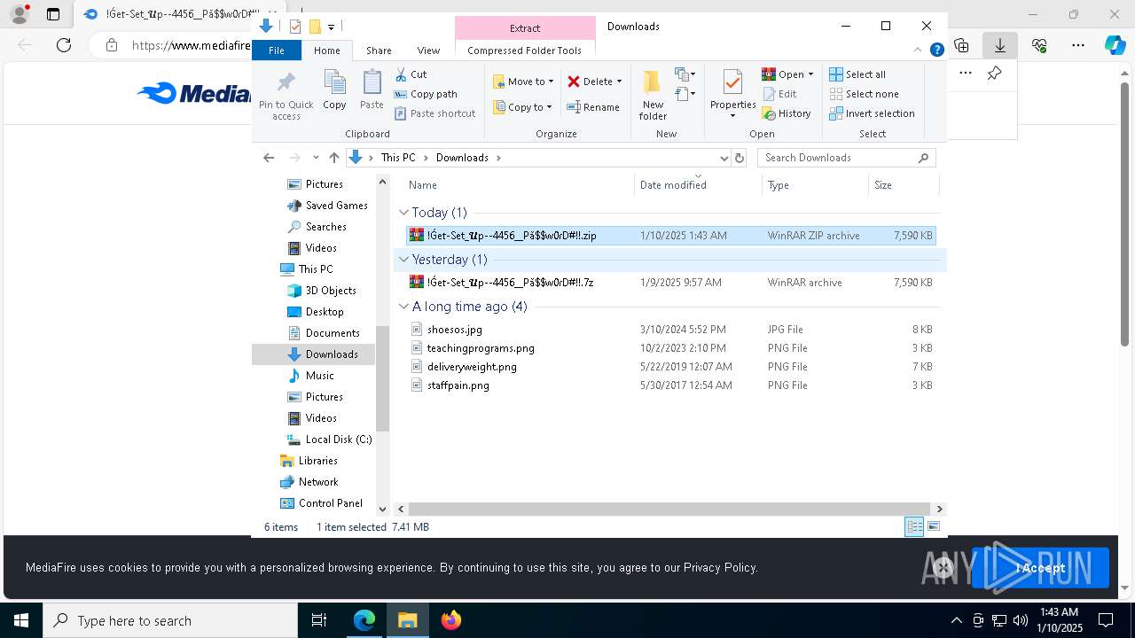Viewport: 1135px width, 638px height.
Task: Go back in Explorer navigation
Action: coord(269,158)
